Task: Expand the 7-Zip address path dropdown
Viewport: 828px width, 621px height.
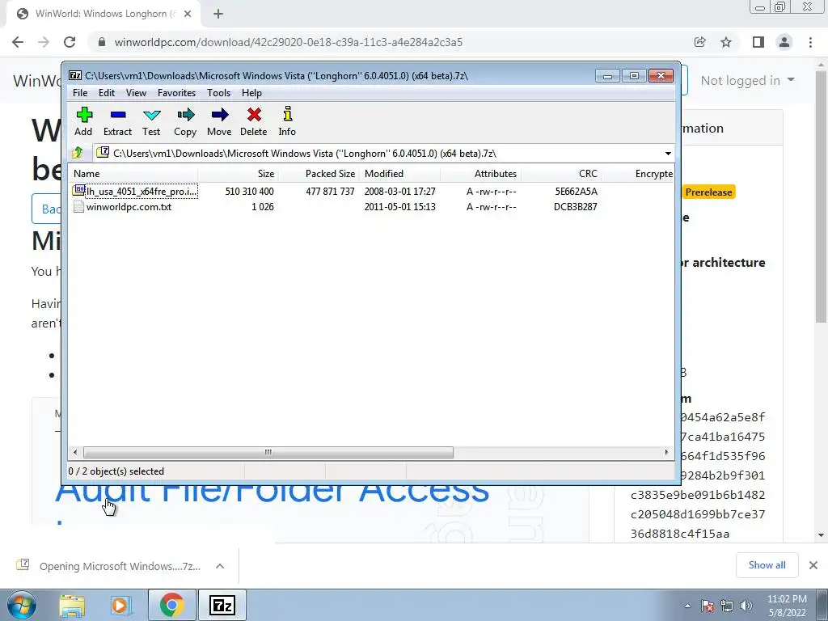Action: pos(668,154)
